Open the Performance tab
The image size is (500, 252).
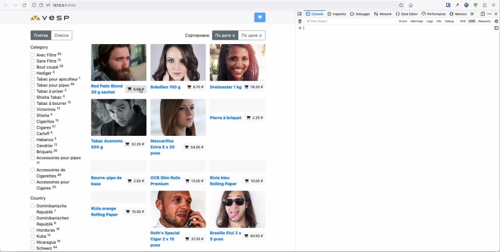[433, 14]
